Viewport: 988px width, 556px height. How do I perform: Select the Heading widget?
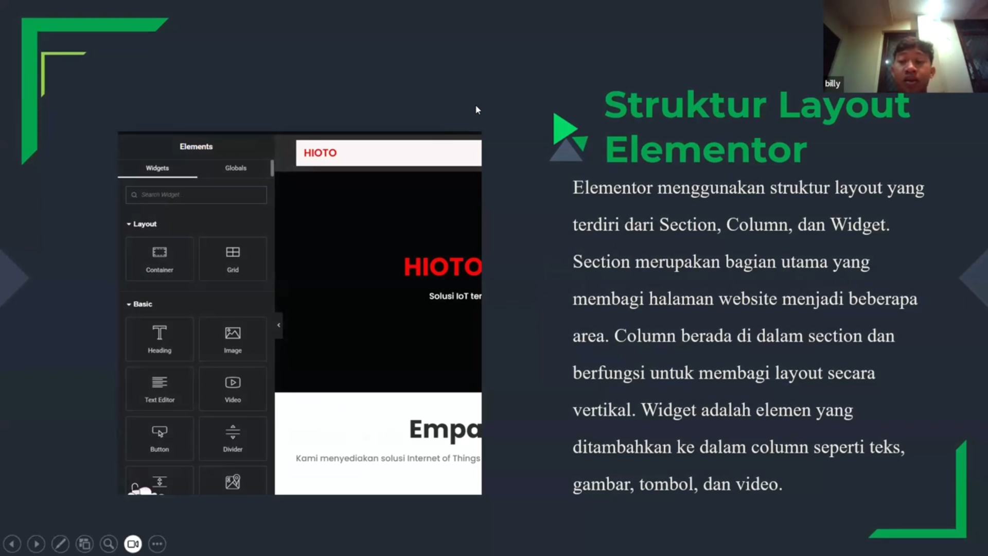tap(159, 339)
